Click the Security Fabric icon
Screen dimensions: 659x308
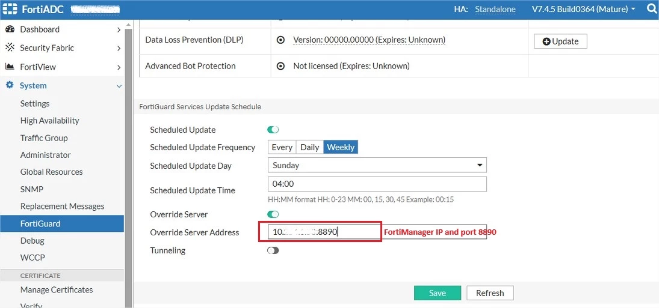[10, 48]
